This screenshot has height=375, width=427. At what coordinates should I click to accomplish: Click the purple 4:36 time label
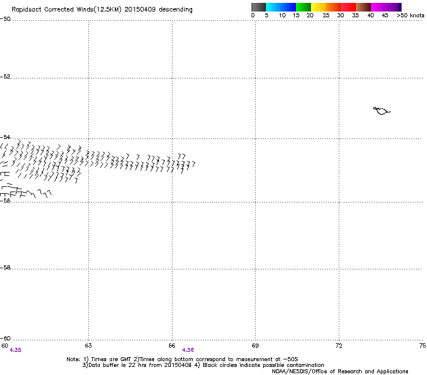(188, 350)
